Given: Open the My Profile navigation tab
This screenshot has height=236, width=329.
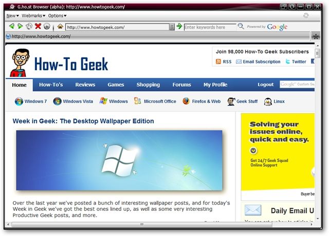Looking at the screenshot, I should [215, 85].
